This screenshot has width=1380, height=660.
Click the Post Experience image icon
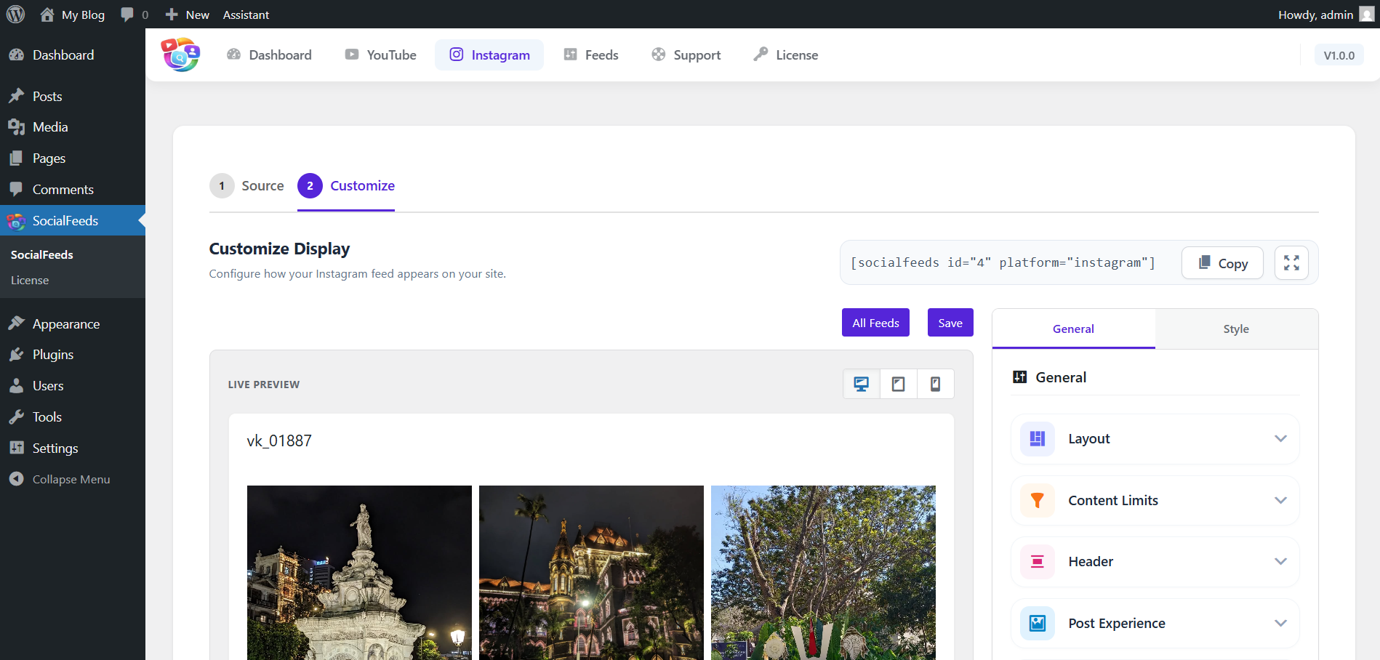coord(1038,624)
